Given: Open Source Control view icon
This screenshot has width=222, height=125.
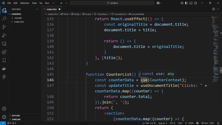Looking at the screenshot, I should (4, 27).
